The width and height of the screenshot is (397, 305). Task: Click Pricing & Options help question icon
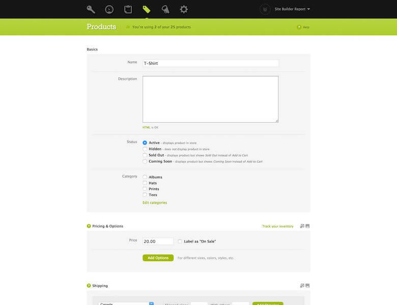tap(89, 226)
